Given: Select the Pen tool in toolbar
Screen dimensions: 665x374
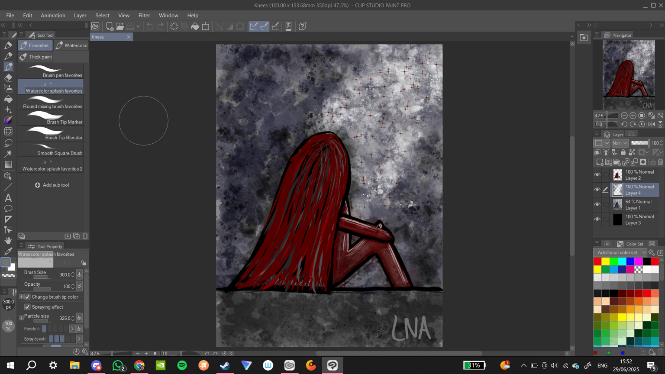Looking at the screenshot, I should pos(8,45).
